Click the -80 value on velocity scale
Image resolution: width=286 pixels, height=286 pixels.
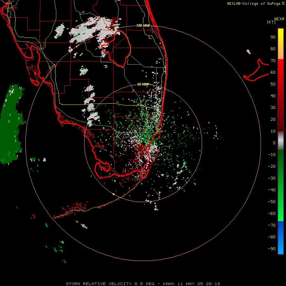pyautogui.click(x=272, y=237)
